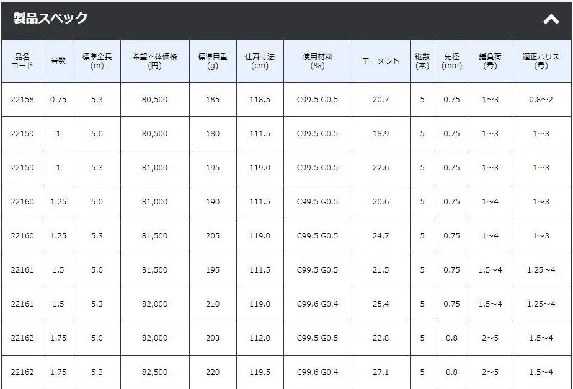Select the 先径 (mm) column header
Image resolution: width=573 pixels, height=389 pixels.
click(452, 61)
